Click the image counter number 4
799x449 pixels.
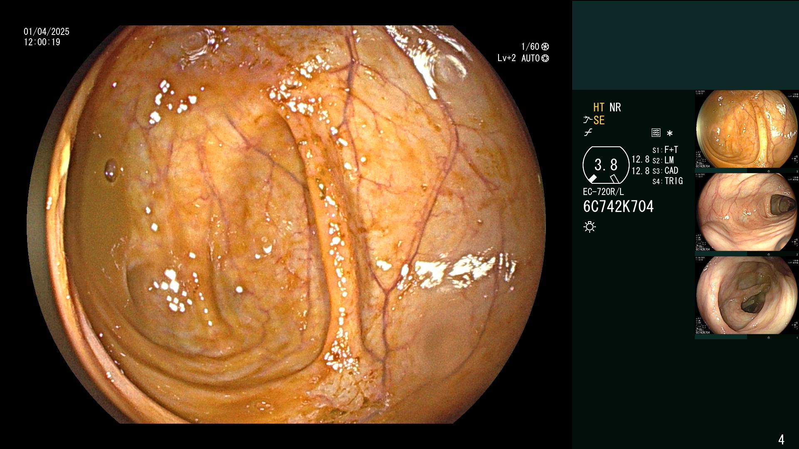pos(781,439)
